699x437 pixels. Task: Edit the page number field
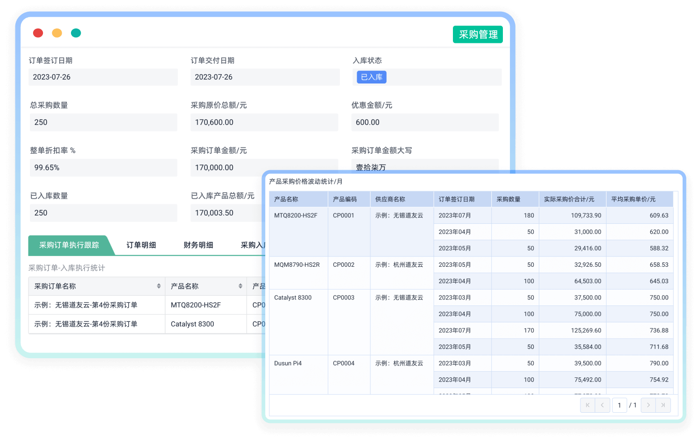(x=620, y=405)
